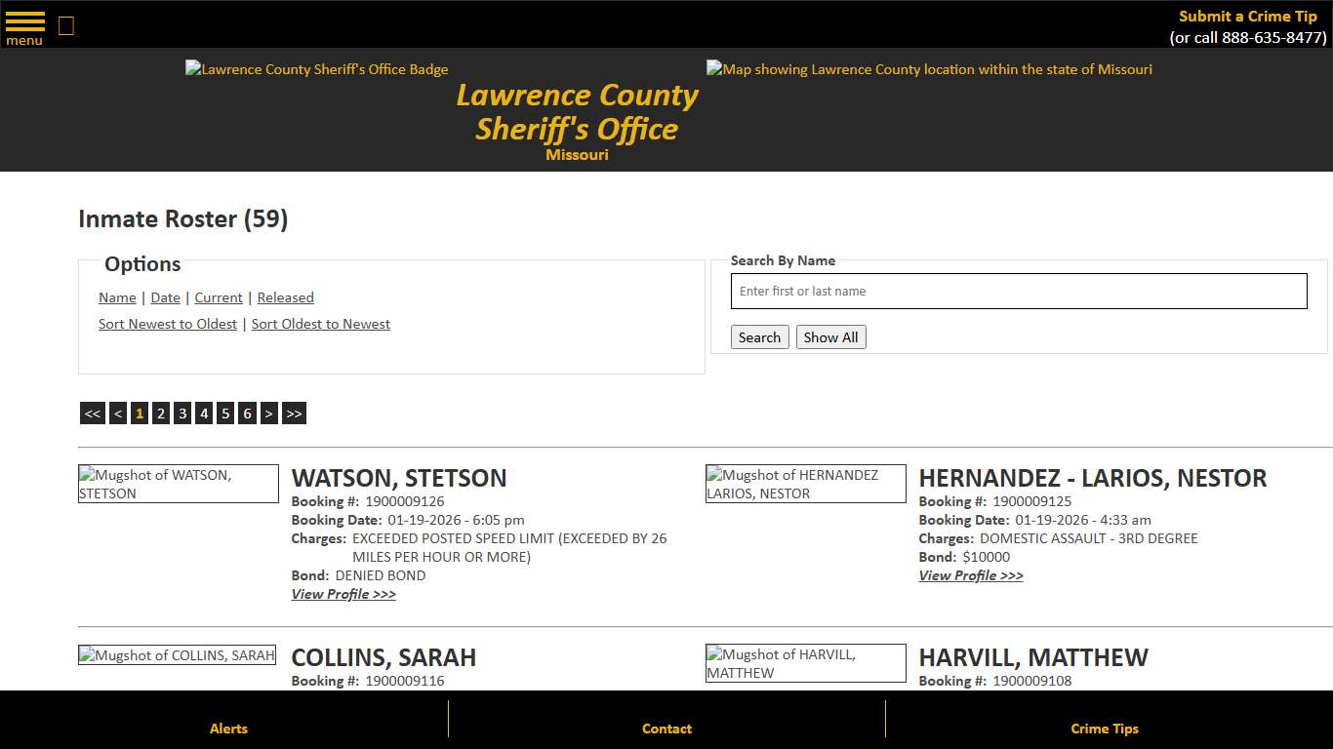Click HARVILL, MATTHEW's mugshot placeholder
The width and height of the screenshot is (1333, 749).
click(805, 662)
